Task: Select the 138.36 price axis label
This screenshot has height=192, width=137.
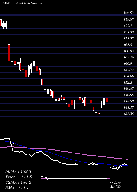Action: click(x=129, y=114)
